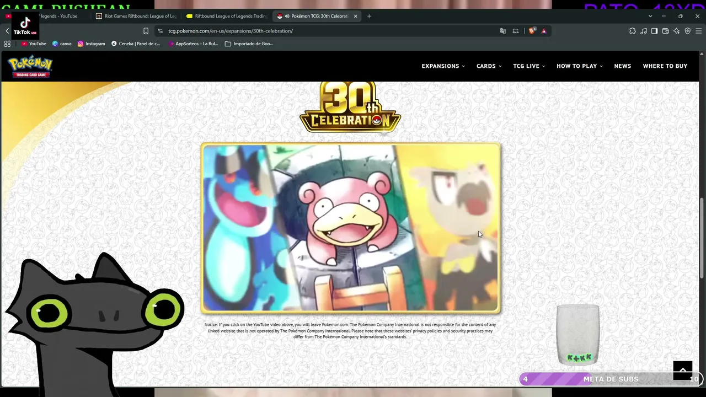
Task: Click the cast/screen icon in the address bar
Action: tap(516, 31)
